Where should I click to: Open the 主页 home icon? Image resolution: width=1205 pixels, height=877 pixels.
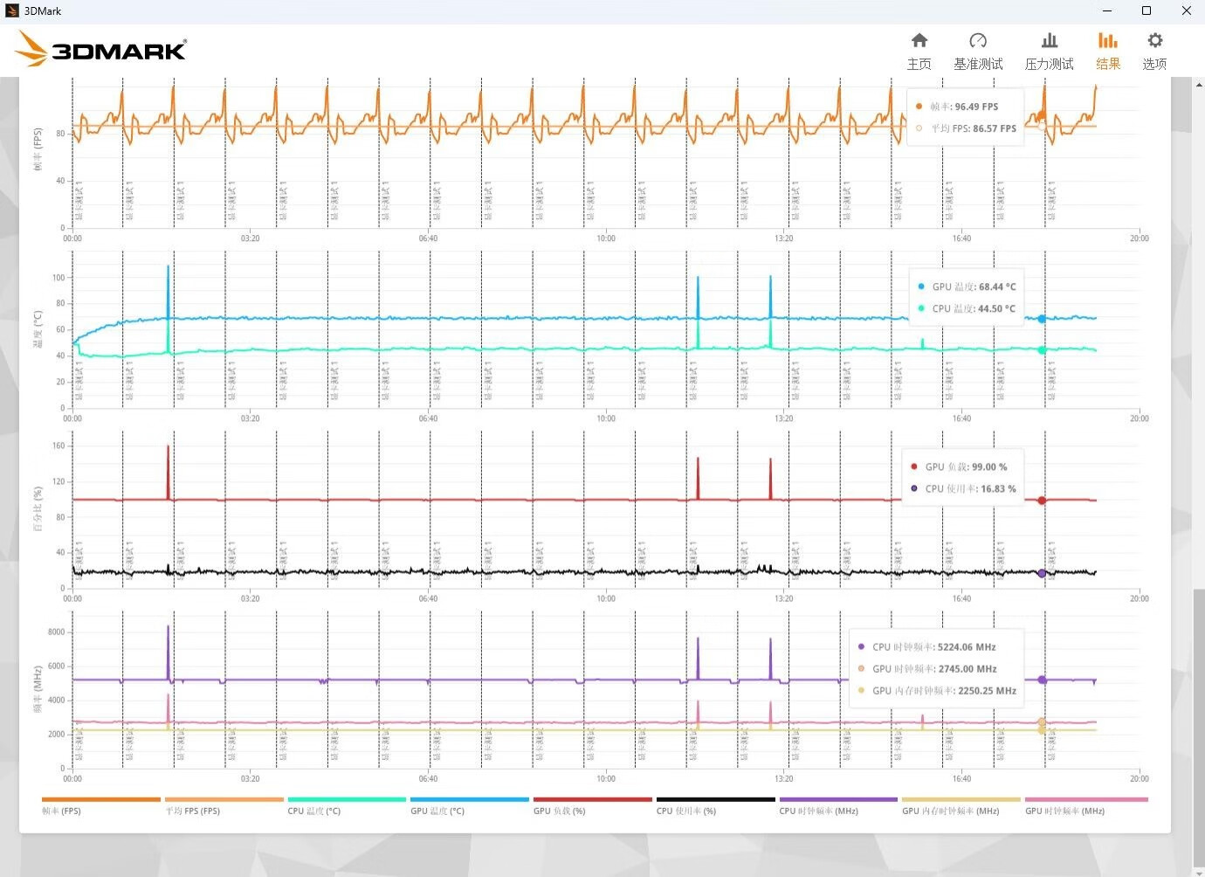919,51
